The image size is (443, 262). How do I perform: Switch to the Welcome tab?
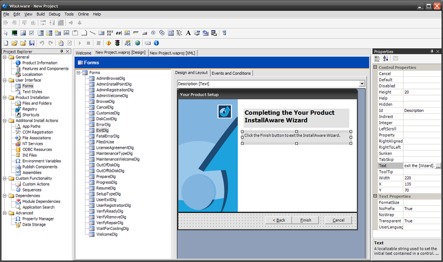83,53
